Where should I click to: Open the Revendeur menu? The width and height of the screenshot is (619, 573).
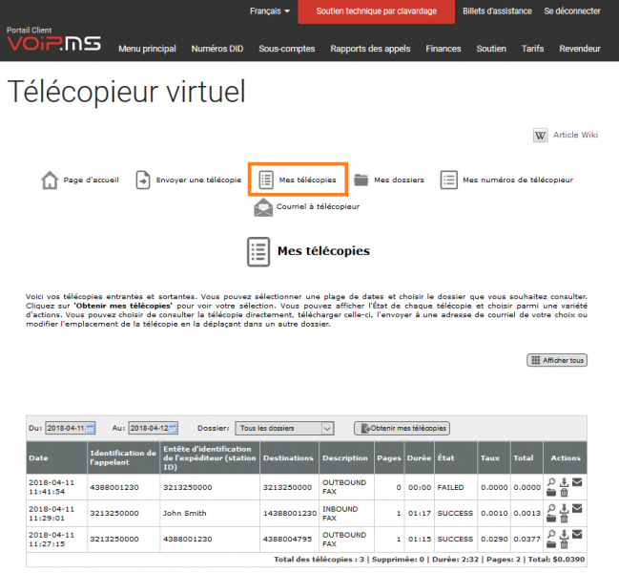click(580, 49)
